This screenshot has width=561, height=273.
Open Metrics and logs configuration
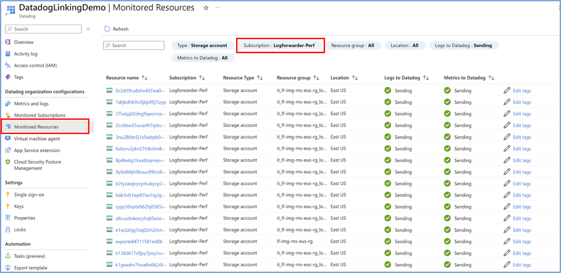click(31, 104)
